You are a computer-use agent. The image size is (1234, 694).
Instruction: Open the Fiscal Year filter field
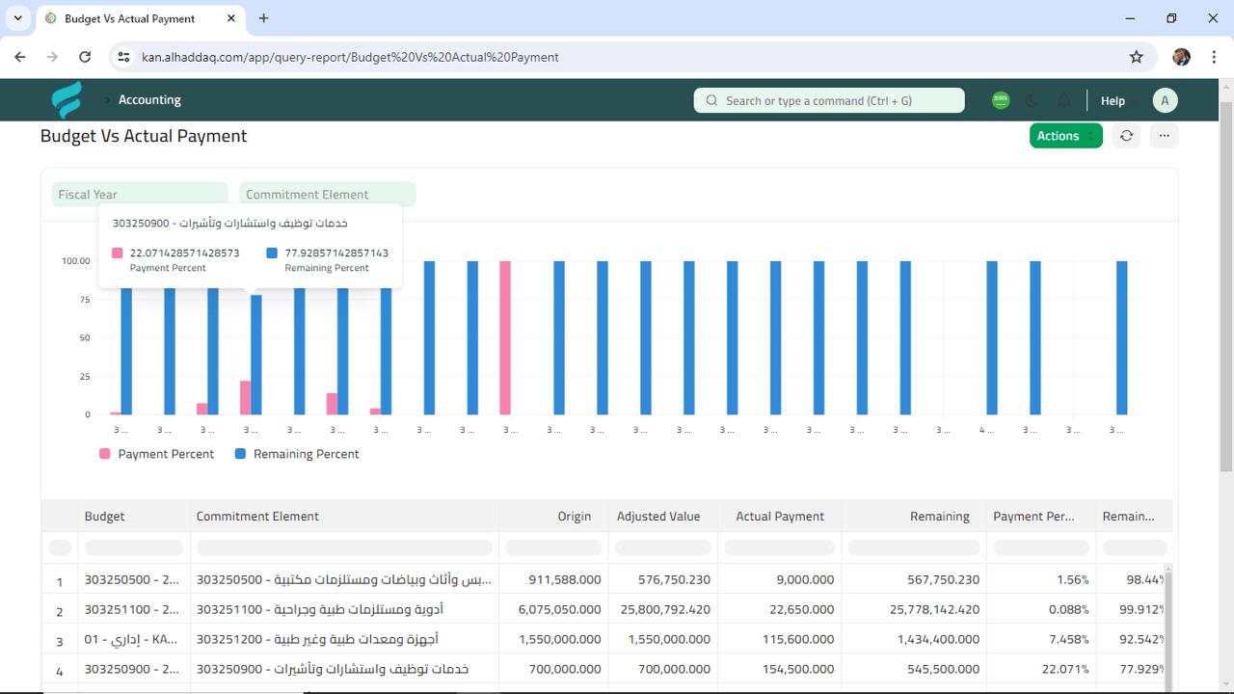(x=140, y=194)
